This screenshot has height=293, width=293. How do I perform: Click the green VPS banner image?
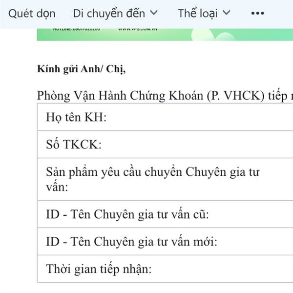tap(165, 35)
